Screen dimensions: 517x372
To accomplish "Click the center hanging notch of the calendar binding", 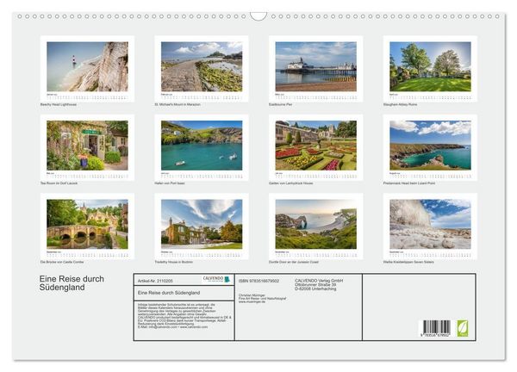I will (x=258, y=16).
